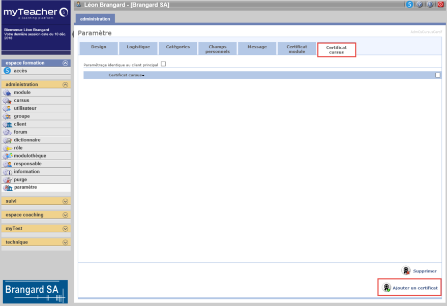Open the Champs personnels tab
The image size is (447, 306).
click(x=218, y=49)
